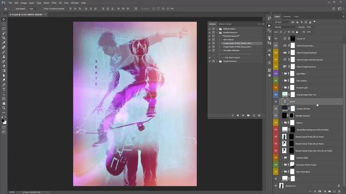Click the Background layer thumbnail
The width and height of the screenshot is (346, 194).
pyautogui.click(x=281, y=186)
